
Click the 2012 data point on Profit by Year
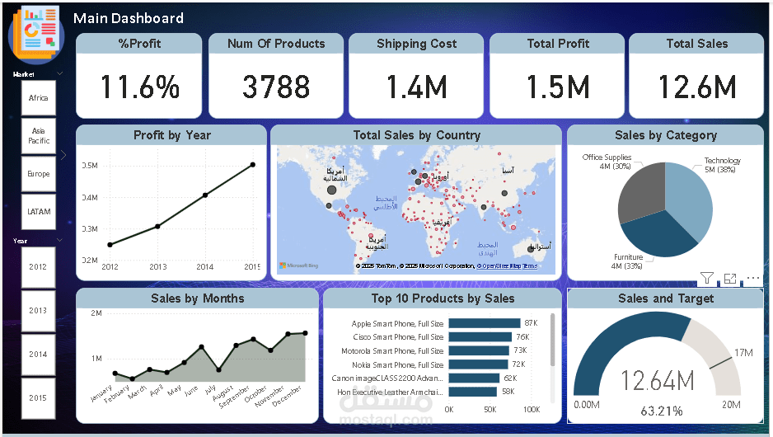pos(110,245)
